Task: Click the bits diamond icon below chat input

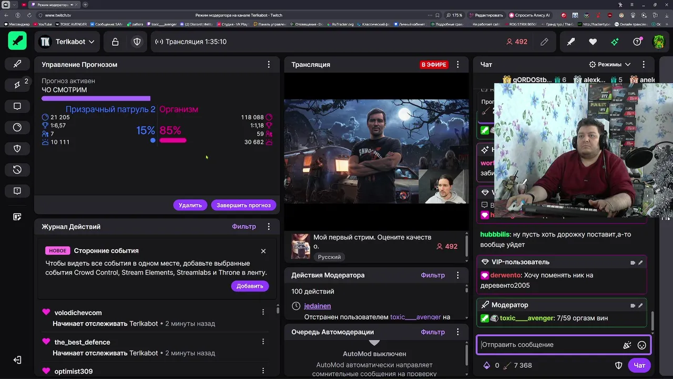Action: (x=487, y=365)
